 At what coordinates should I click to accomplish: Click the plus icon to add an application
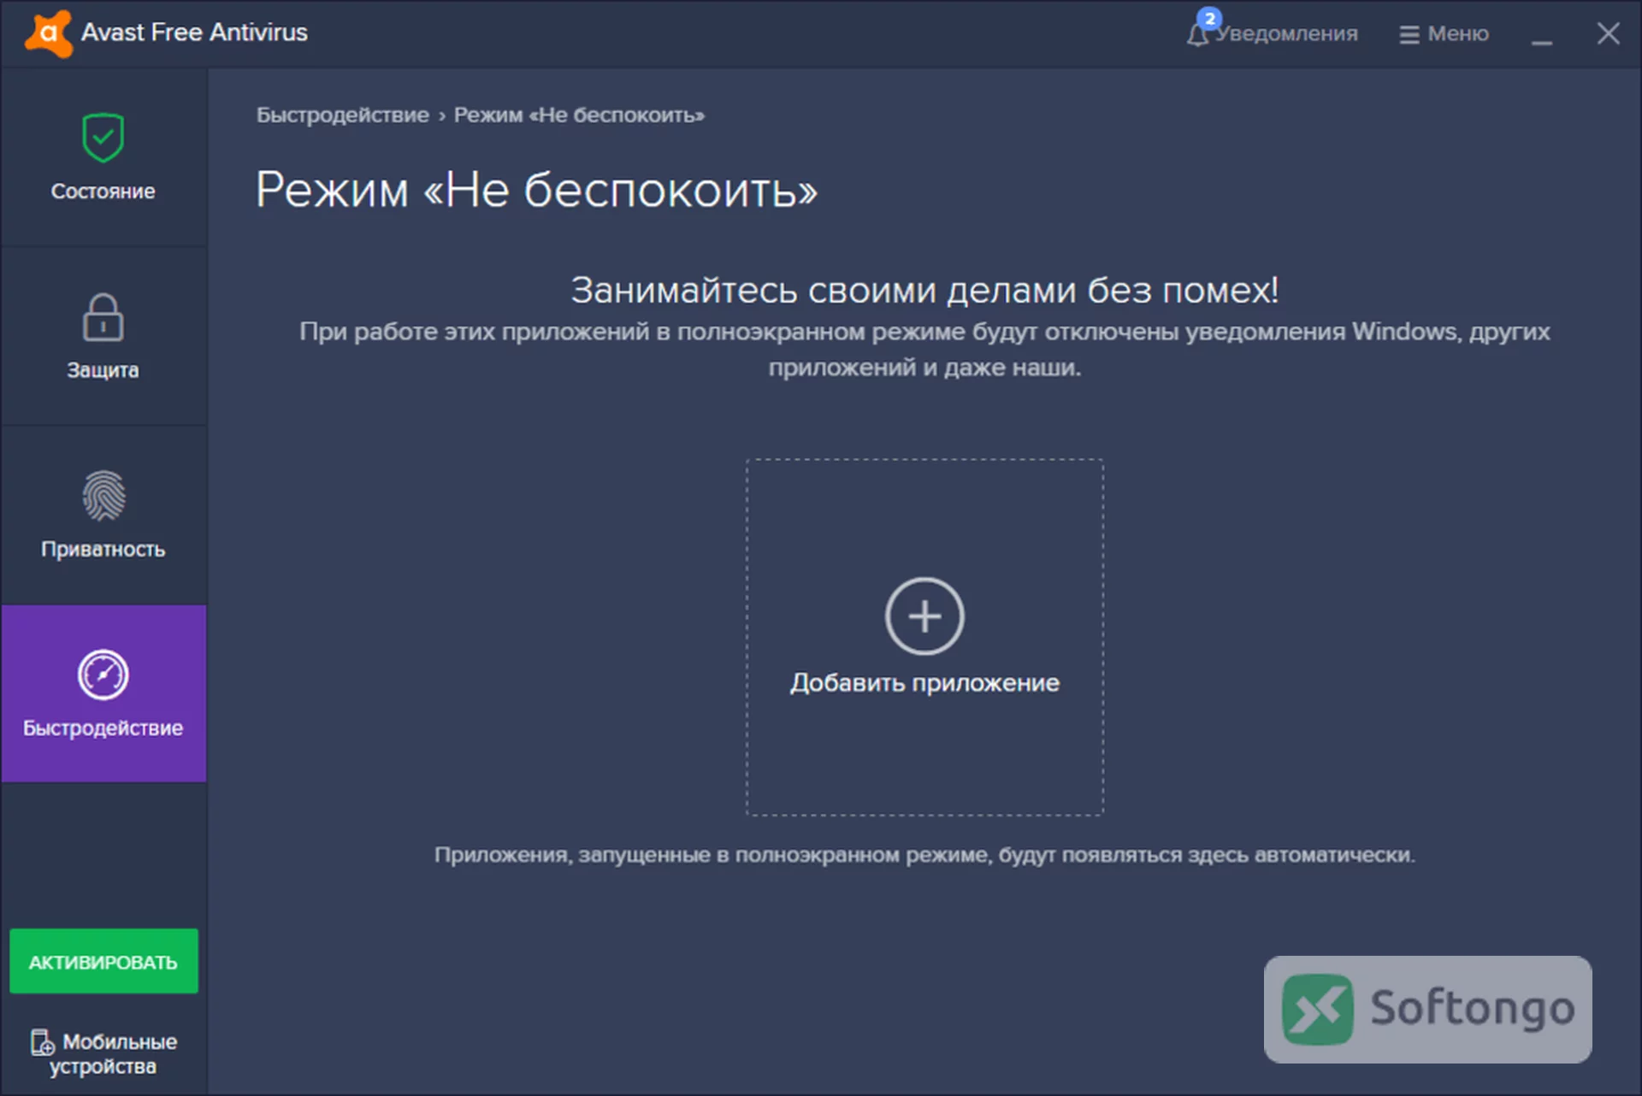point(924,616)
